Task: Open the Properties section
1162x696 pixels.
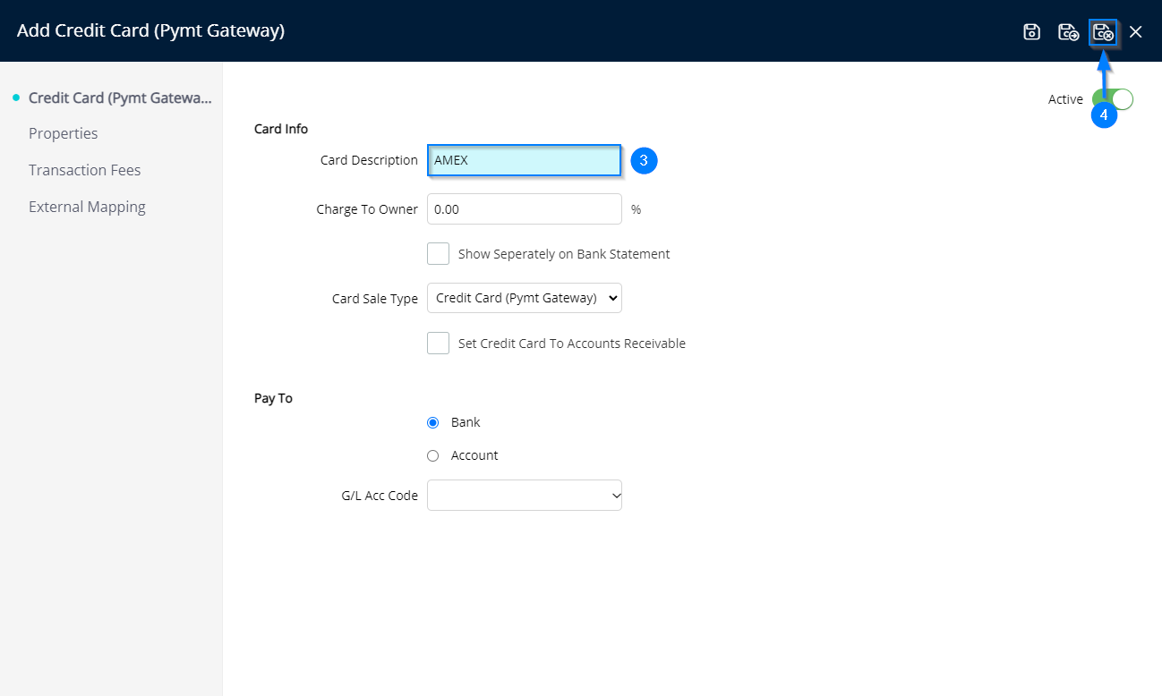Action: tap(64, 133)
